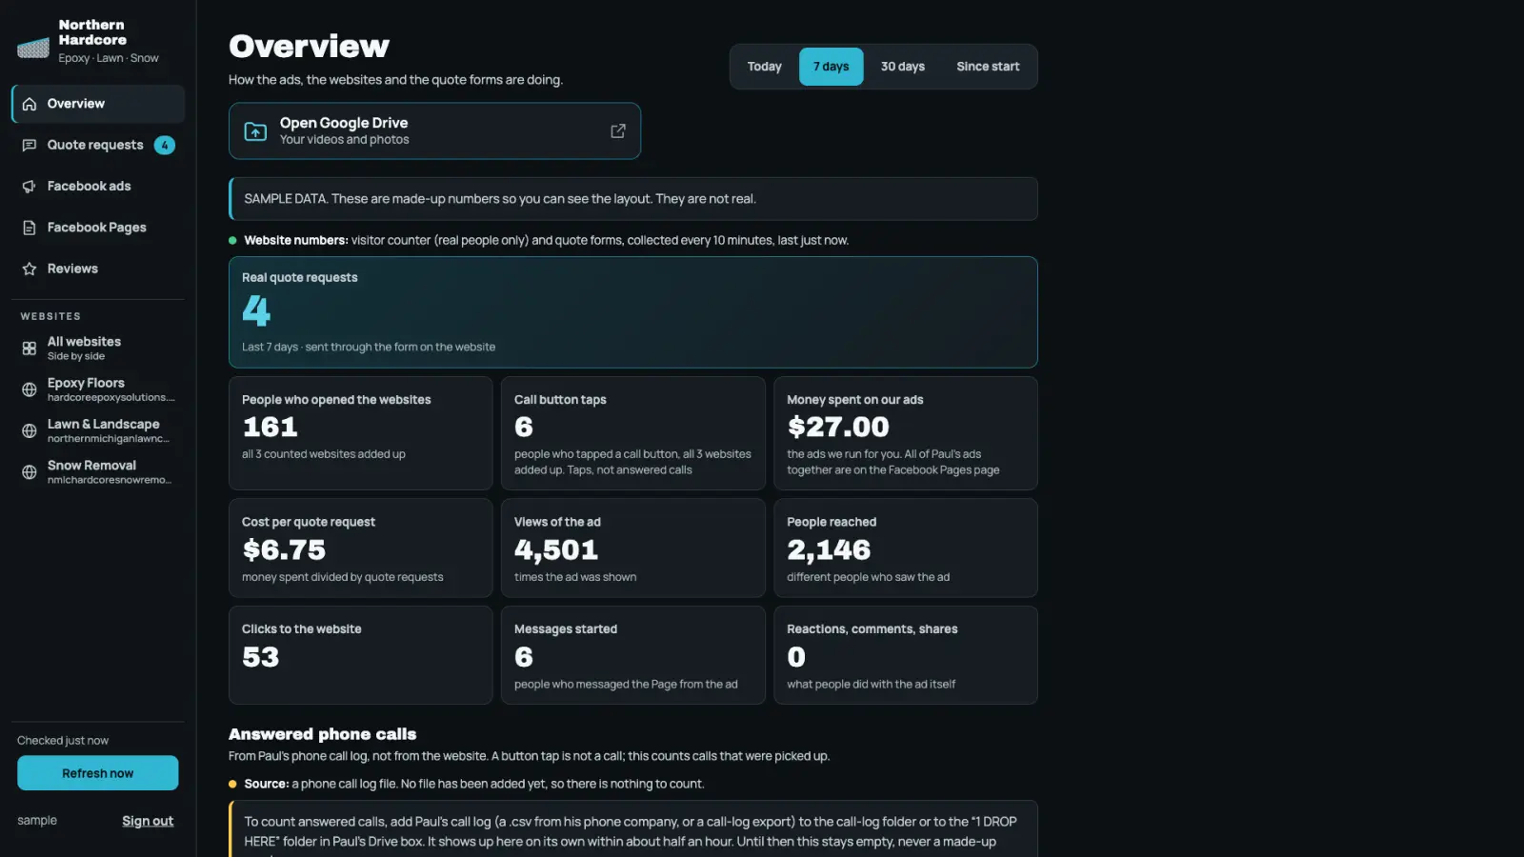Screen dimensions: 1524x857
Task: Click the Facebook ads megaphone icon
Action: point(30,187)
